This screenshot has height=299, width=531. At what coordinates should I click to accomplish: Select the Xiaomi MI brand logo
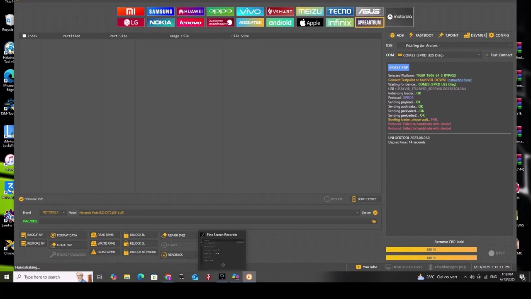click(x=131, y=11)
